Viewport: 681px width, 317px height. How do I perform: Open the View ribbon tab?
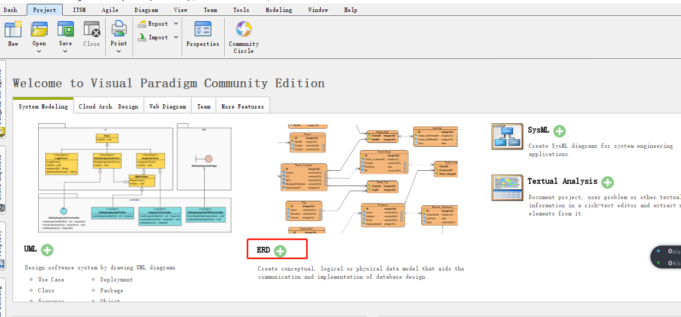click(x=181, y=10)
